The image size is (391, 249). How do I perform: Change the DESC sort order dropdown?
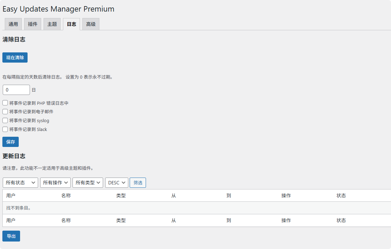pos(117,183)
